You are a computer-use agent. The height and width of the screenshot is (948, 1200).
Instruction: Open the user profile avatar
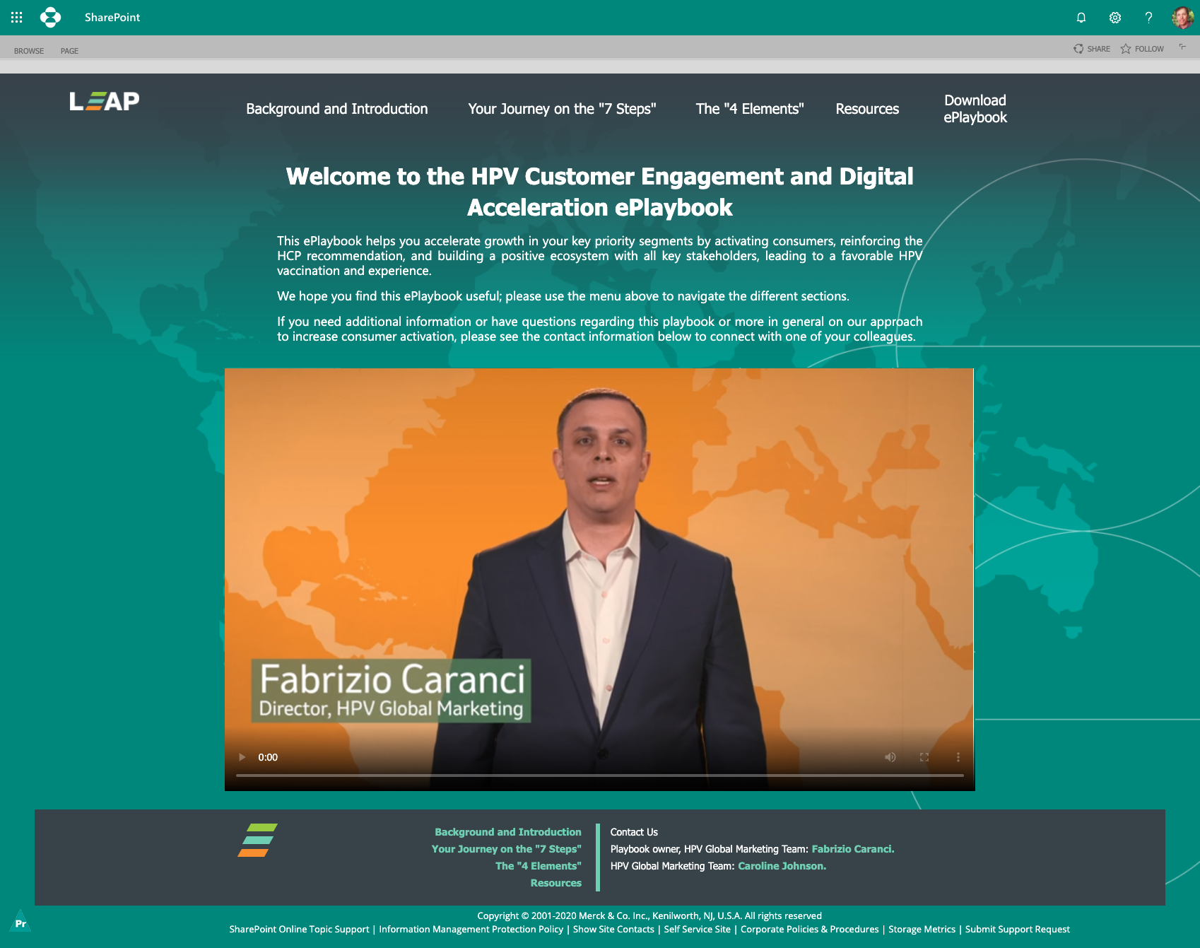(1182, 18)
